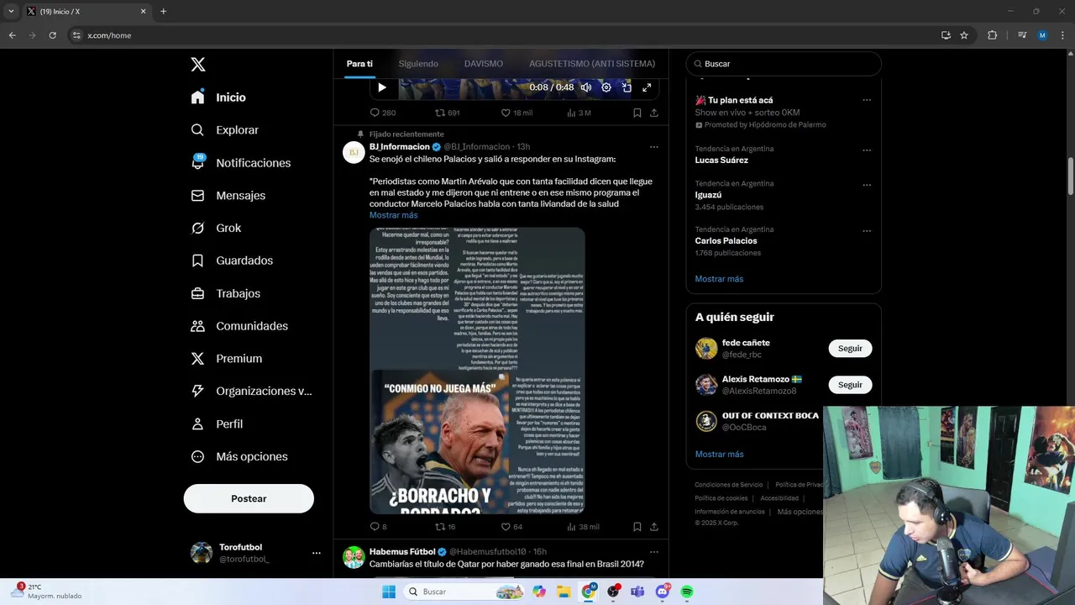Open BJ_Informacion profile avatar

point(354,152)
